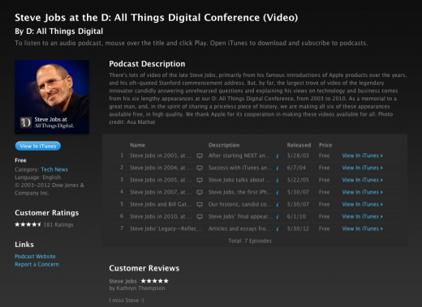Click the video icon for Steve Jobs in 2007

pos(200,192)
